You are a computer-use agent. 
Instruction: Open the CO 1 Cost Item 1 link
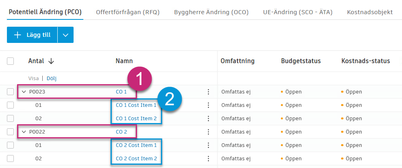[136, 105]
